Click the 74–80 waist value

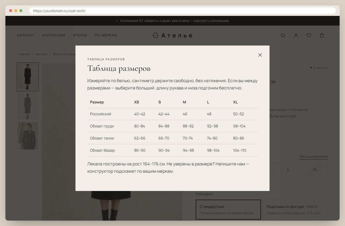tap(212, 138)
